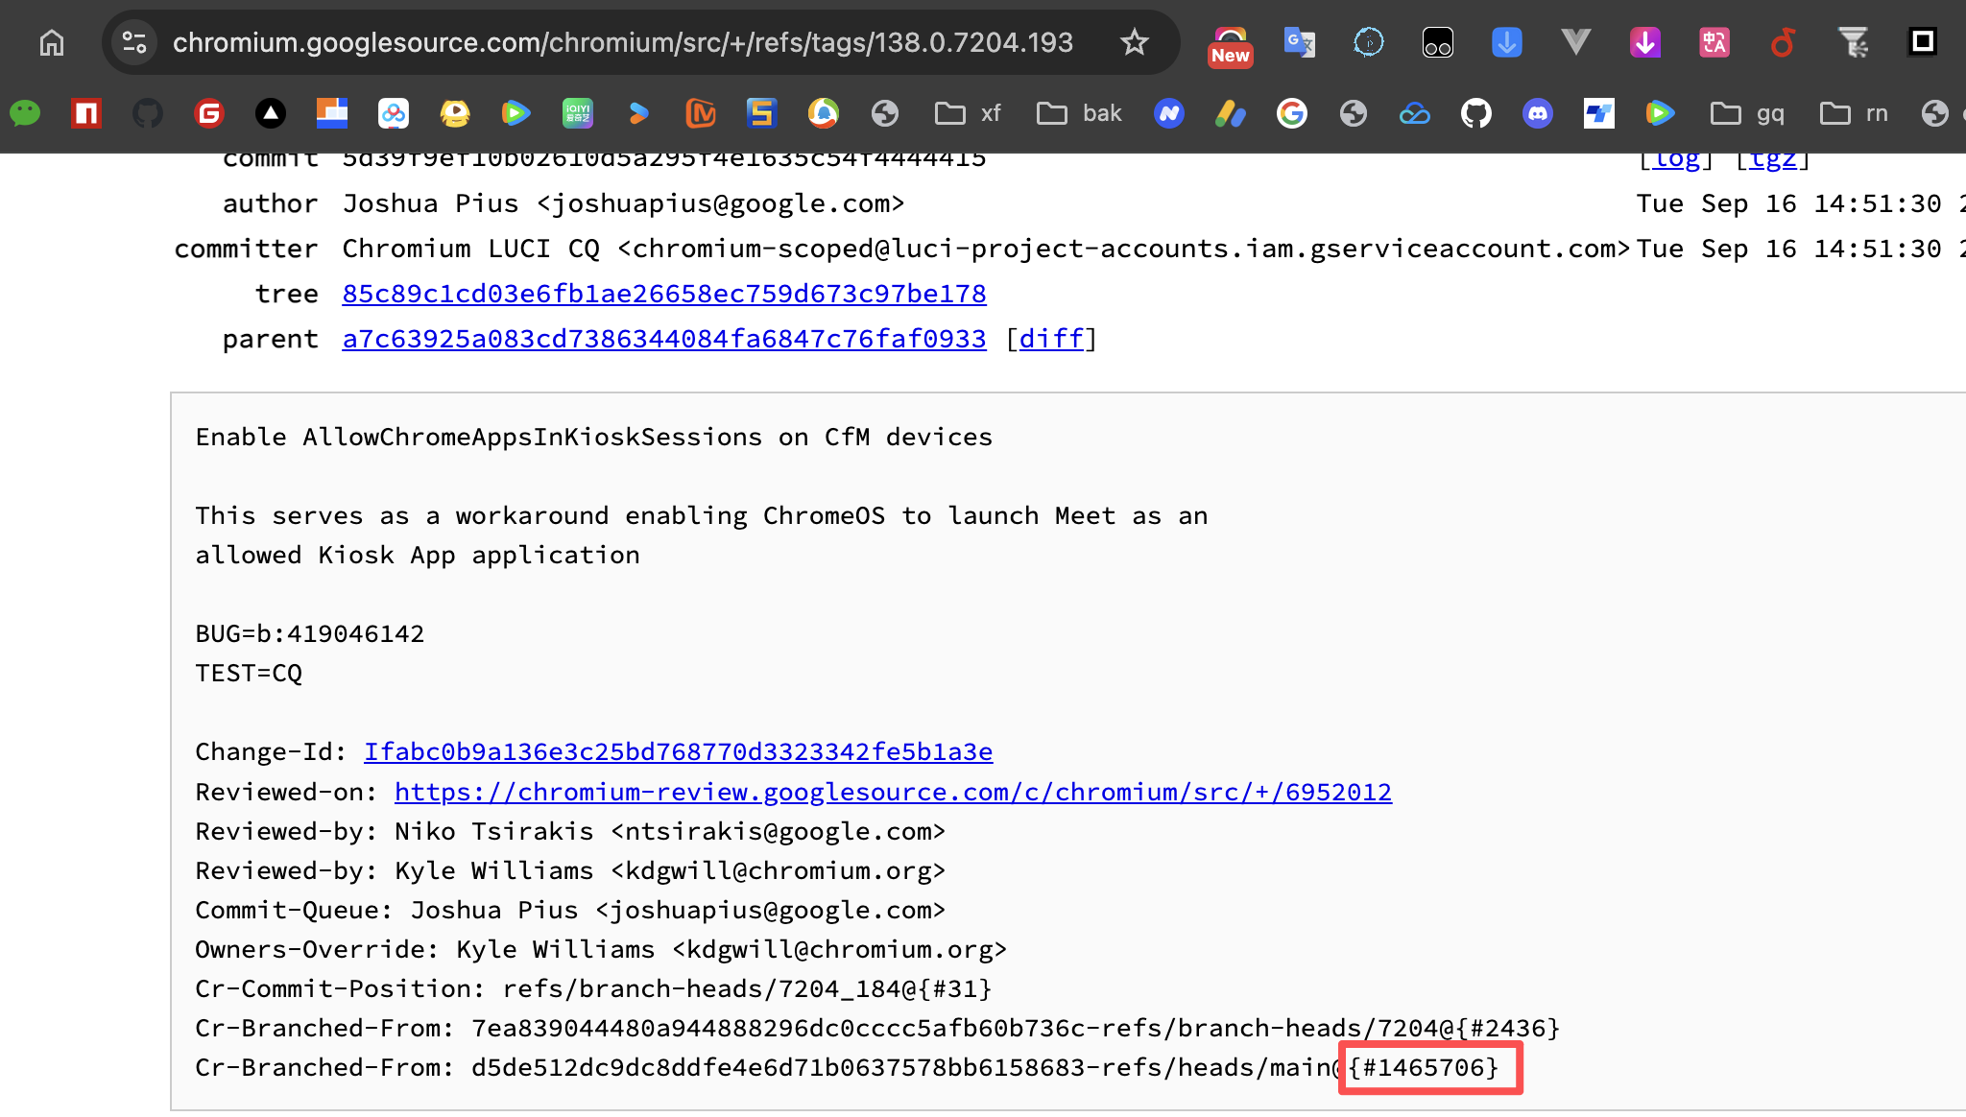Open the iQIYI bookmark

(x=578, y=113)
